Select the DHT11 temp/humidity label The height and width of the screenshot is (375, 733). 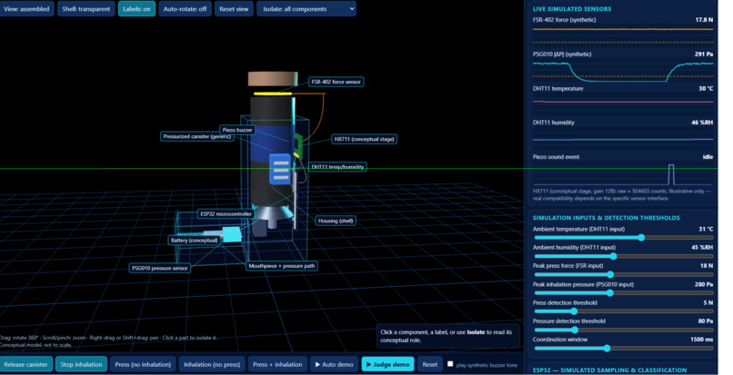click(x=337, y=167)
